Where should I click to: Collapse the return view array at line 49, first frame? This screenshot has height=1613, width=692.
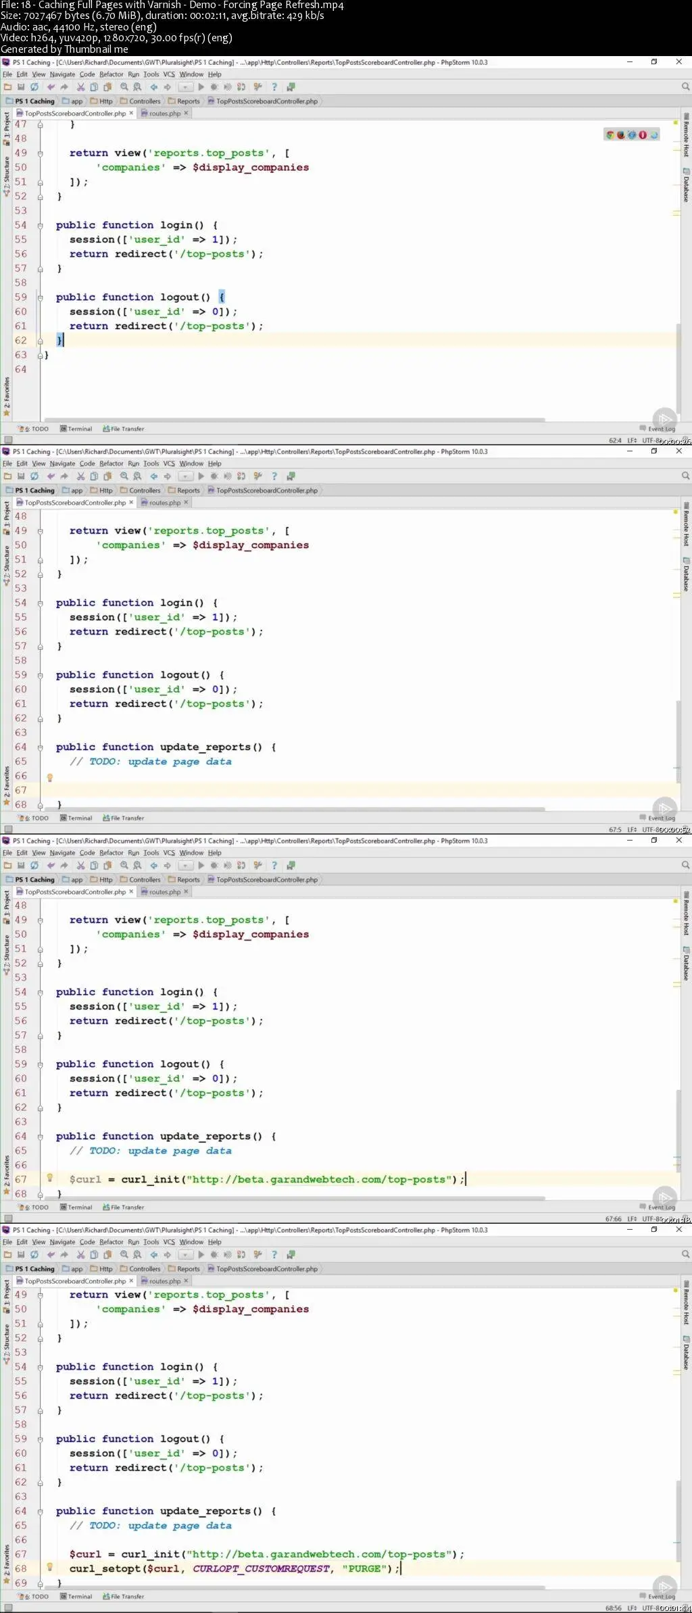pos(41,153)
